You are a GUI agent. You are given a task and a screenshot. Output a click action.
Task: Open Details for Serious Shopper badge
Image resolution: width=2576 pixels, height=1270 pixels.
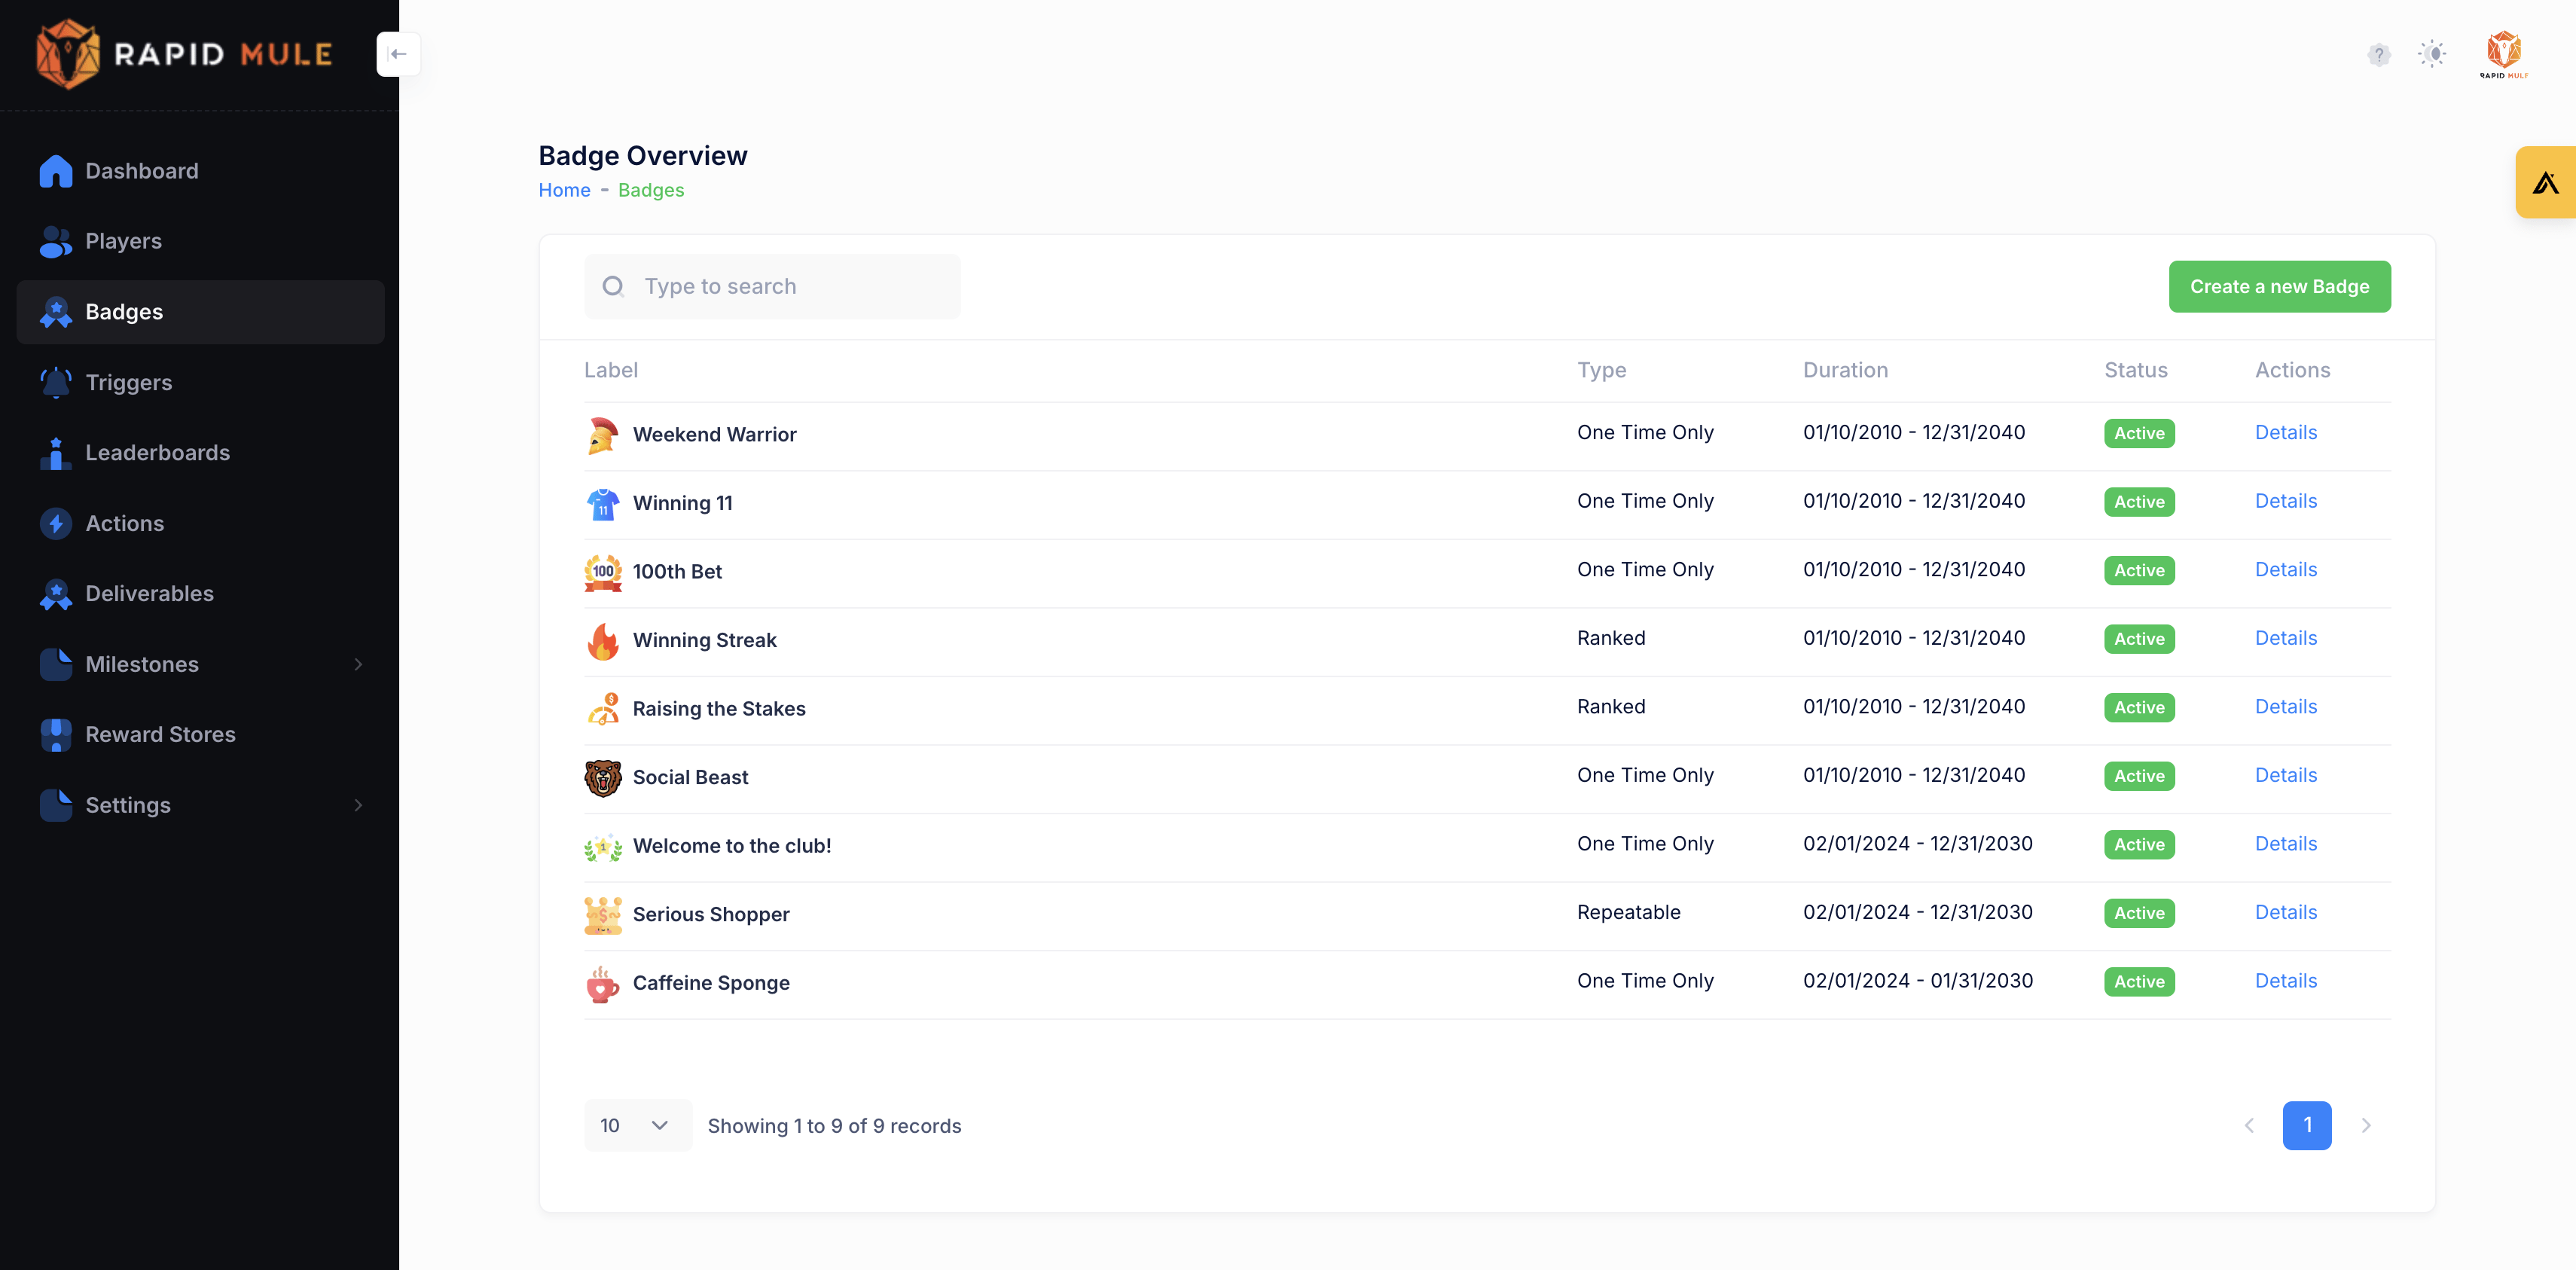pos(2285,912)
